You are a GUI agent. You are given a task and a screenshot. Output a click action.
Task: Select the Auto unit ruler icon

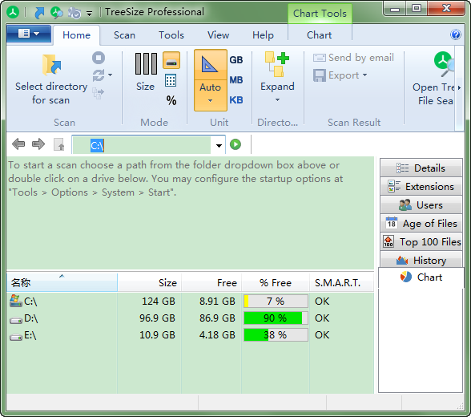coord(210,65)
